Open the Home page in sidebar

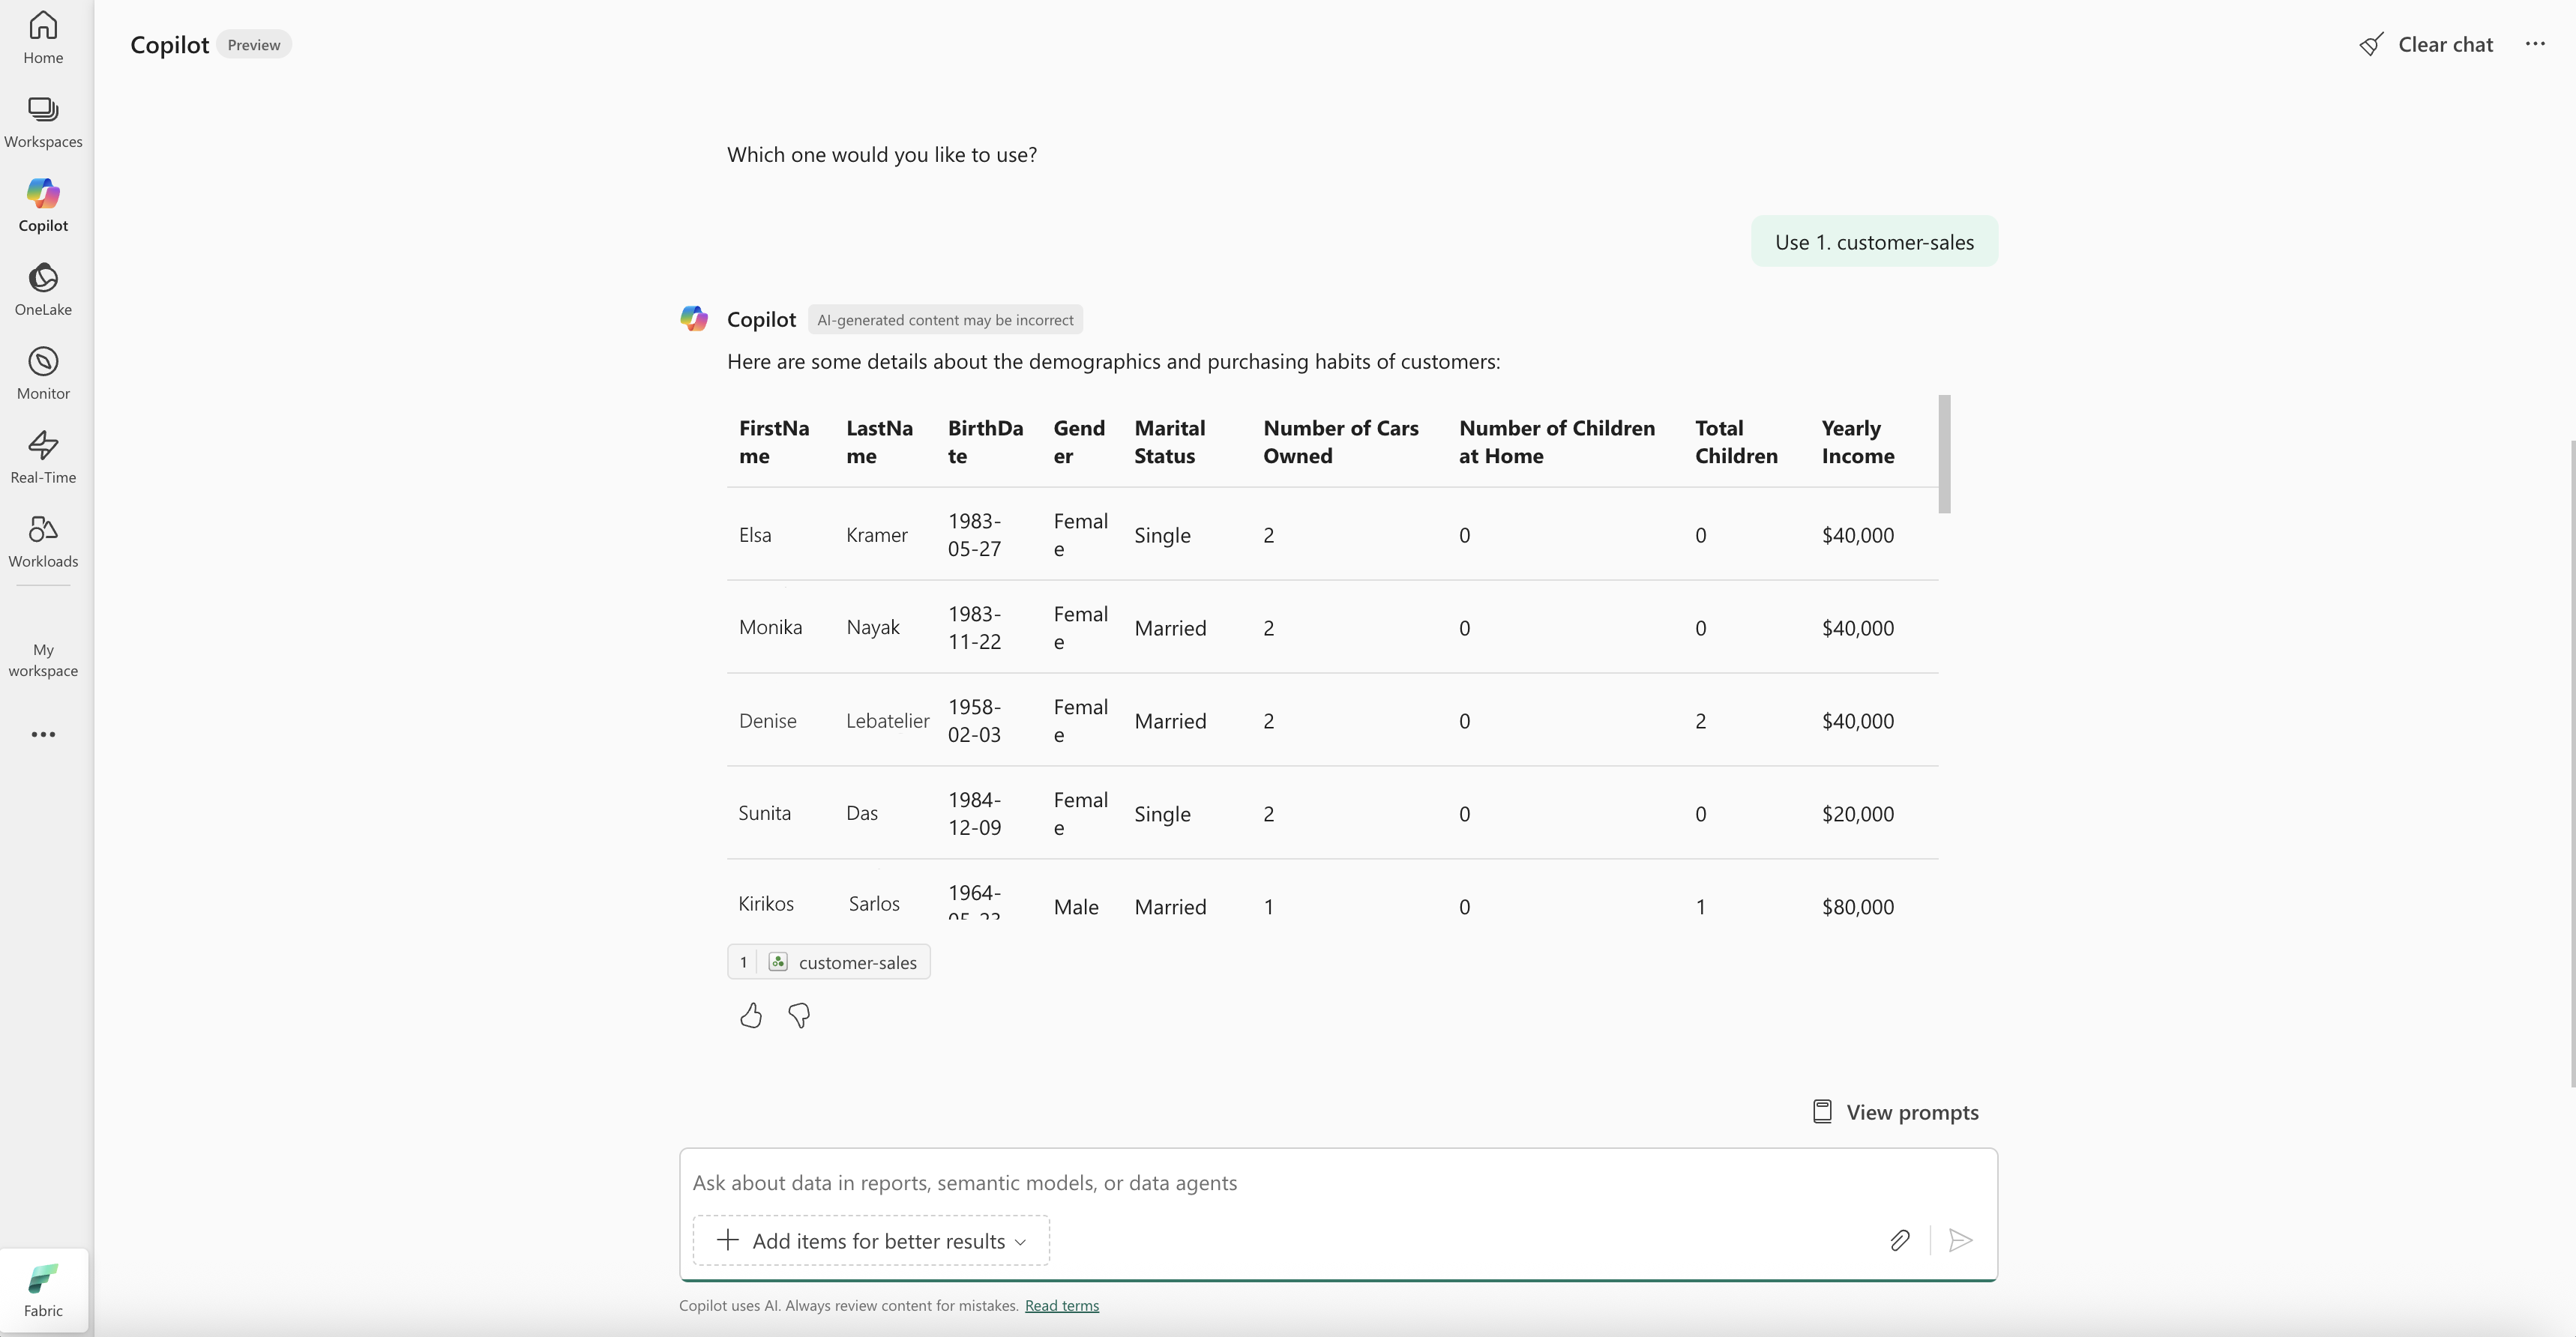(x=43, y=37)
